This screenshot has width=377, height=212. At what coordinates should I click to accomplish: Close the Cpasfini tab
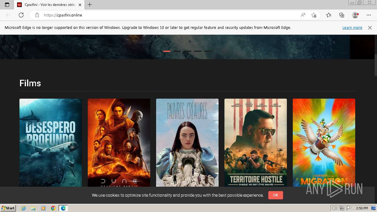point(80,5)
